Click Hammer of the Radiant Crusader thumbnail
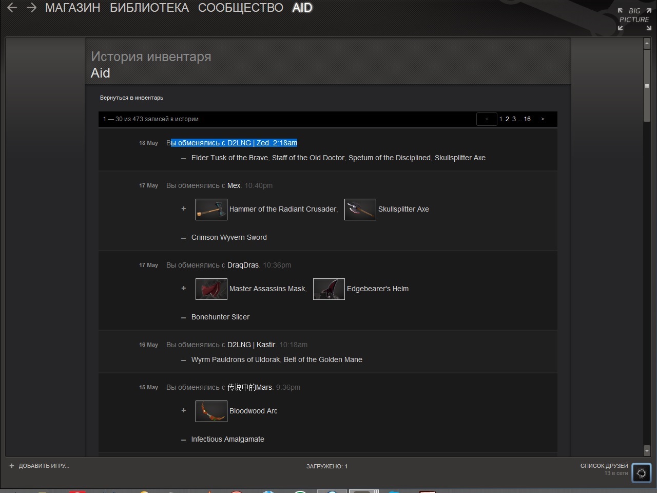The width and height of the screenshot is (657, 493). tap(211, 210)
